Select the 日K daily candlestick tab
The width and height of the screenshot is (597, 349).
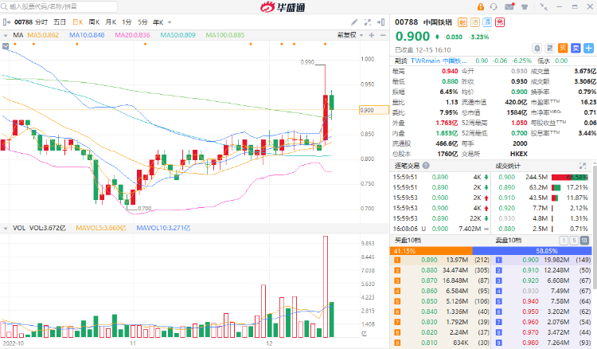78,22
